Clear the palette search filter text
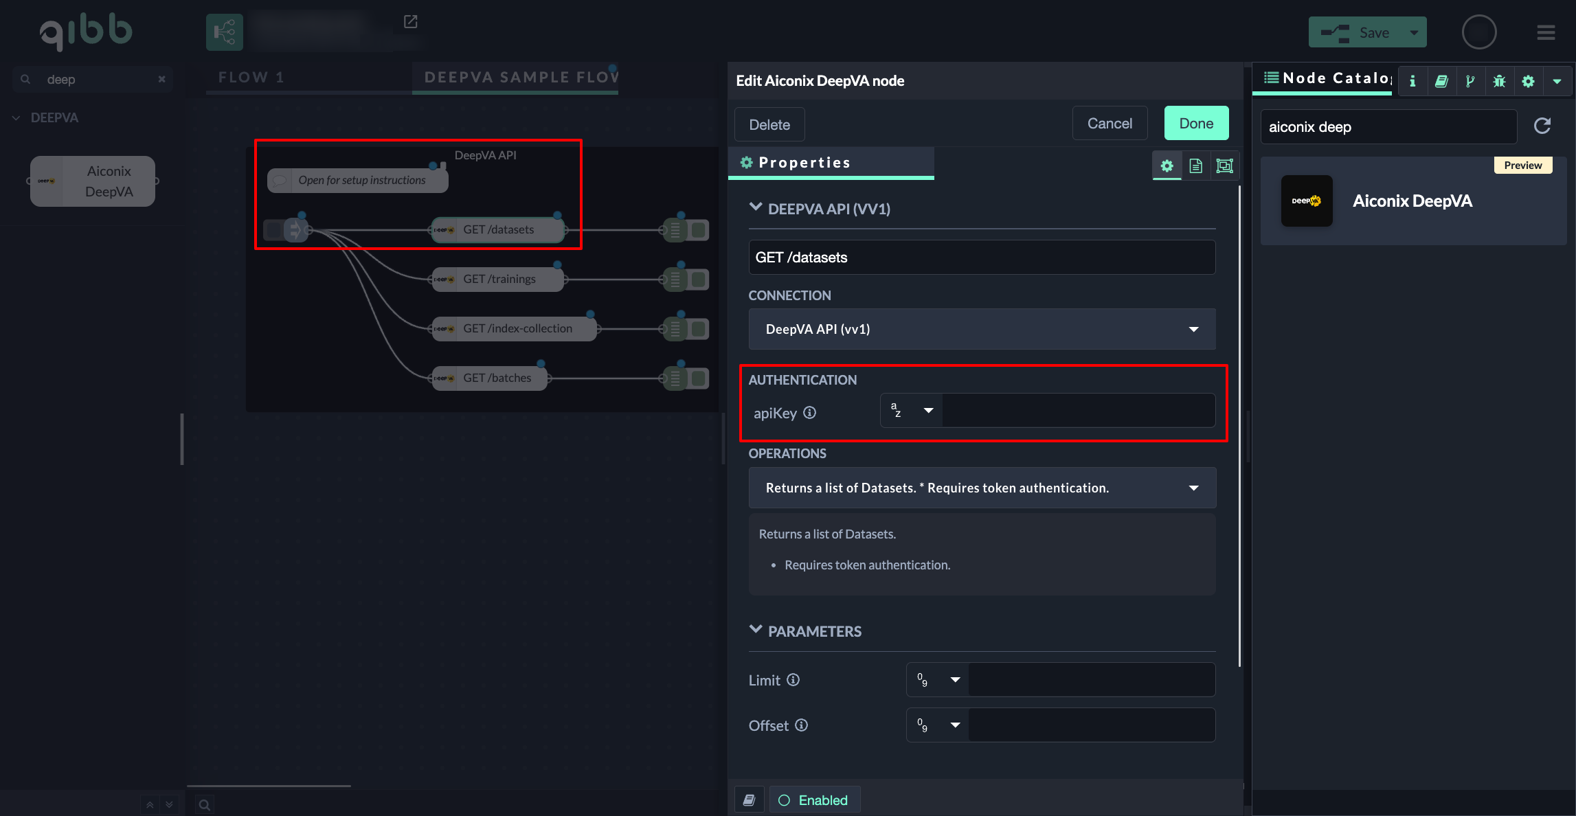The image size is (1576, 816). [161, 79]
